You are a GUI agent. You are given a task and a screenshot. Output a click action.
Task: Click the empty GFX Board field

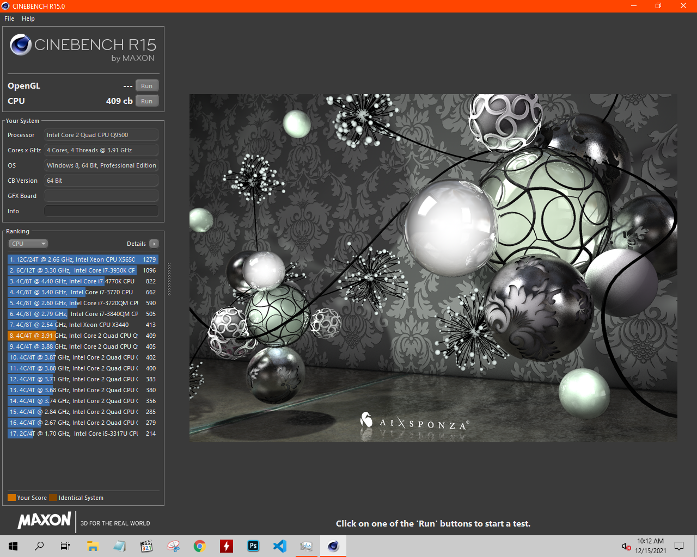pyautogui.click(x=101, y=196)
